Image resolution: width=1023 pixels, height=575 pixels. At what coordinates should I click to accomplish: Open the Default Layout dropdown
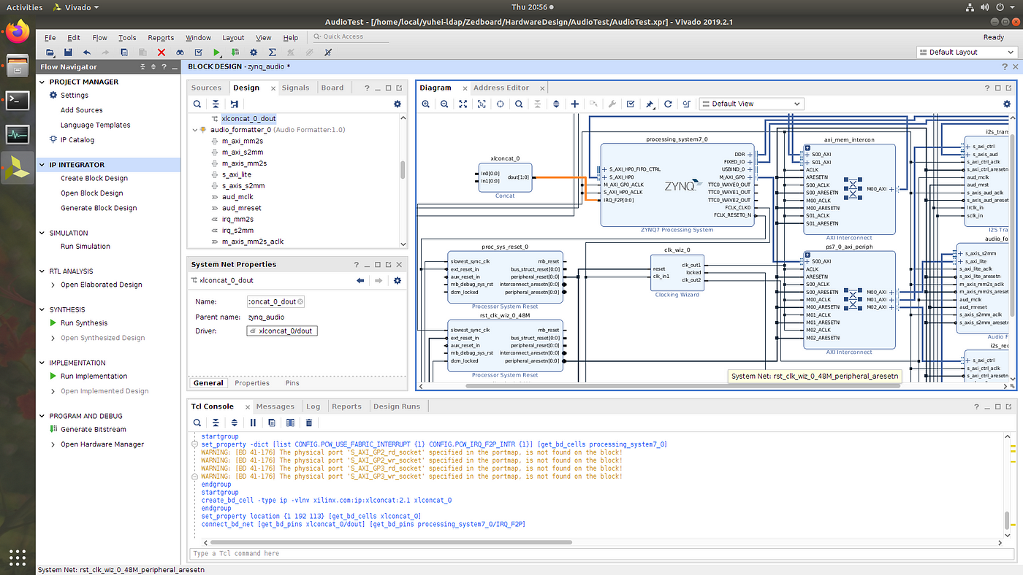coord(967,53)
